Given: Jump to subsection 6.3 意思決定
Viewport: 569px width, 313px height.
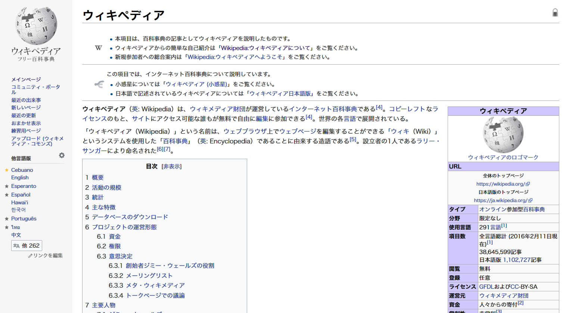Looking at the screenshot, I should tap(121, 256).
